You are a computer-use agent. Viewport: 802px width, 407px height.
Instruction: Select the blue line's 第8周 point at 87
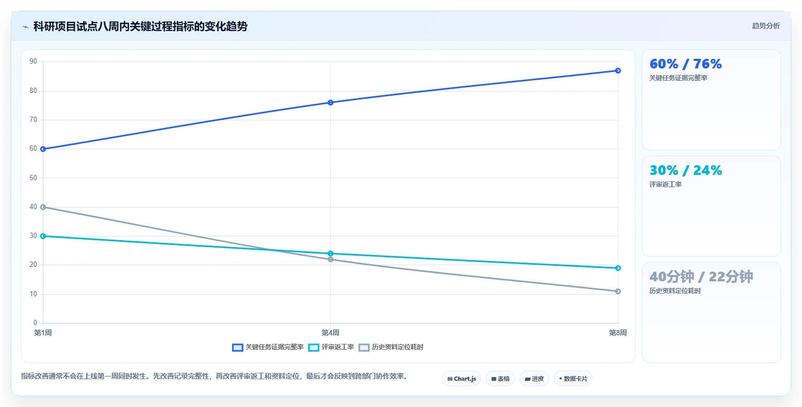[x=618, y=71]
